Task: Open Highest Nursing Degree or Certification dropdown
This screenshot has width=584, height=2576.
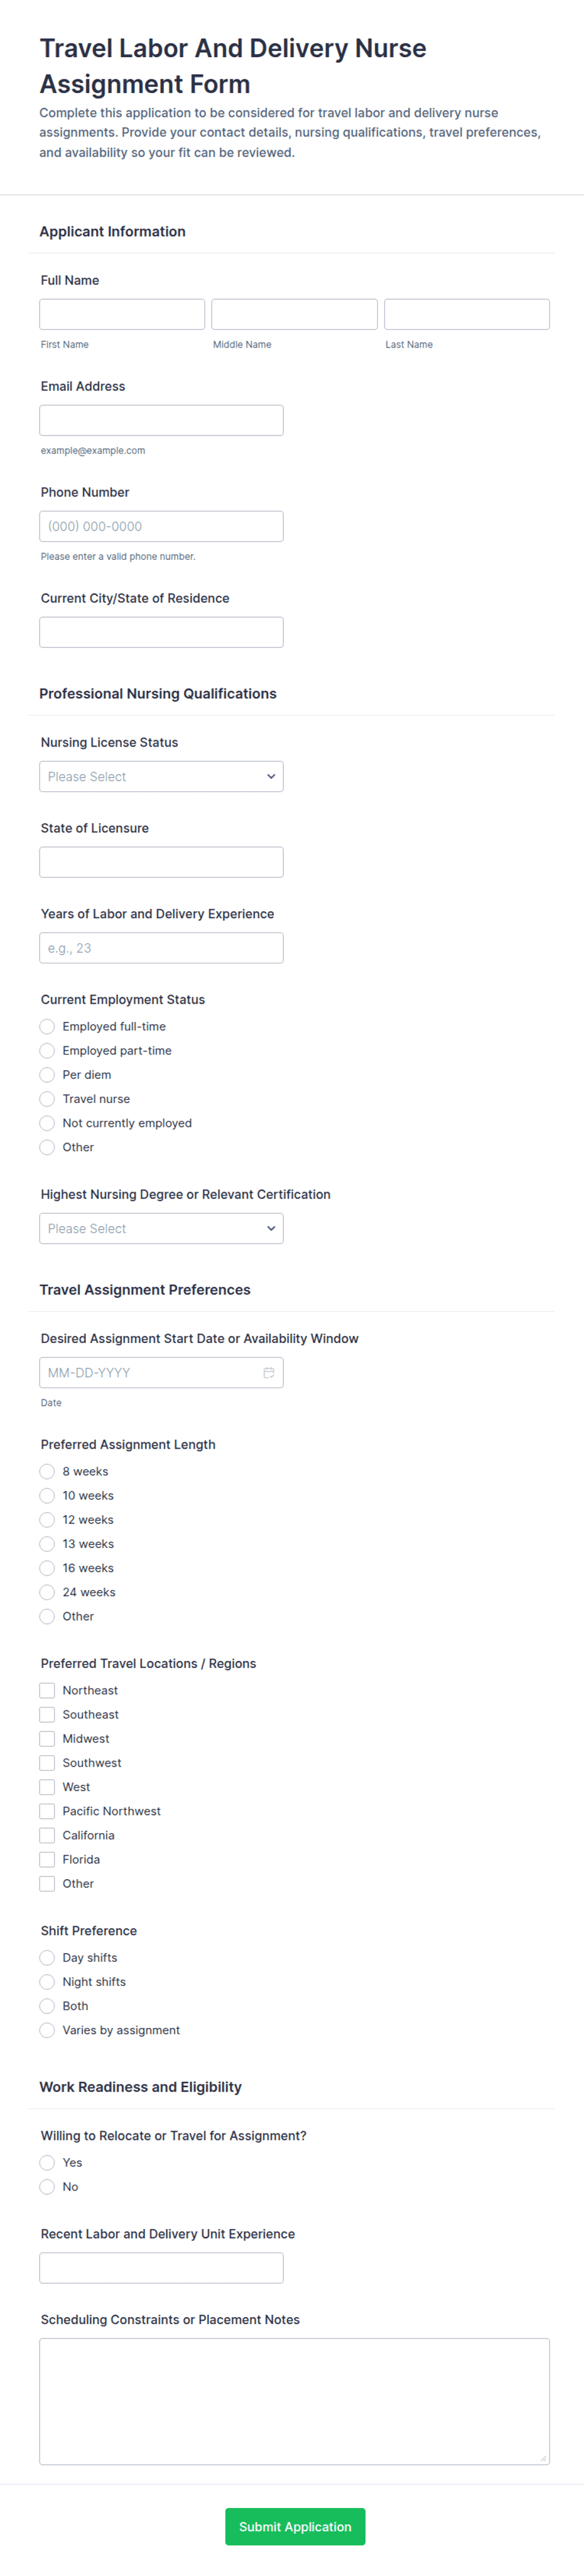Action: click(x=161, y=1228)
